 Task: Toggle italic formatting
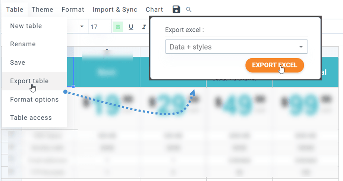pyautogui.click(x=144, y=27)
